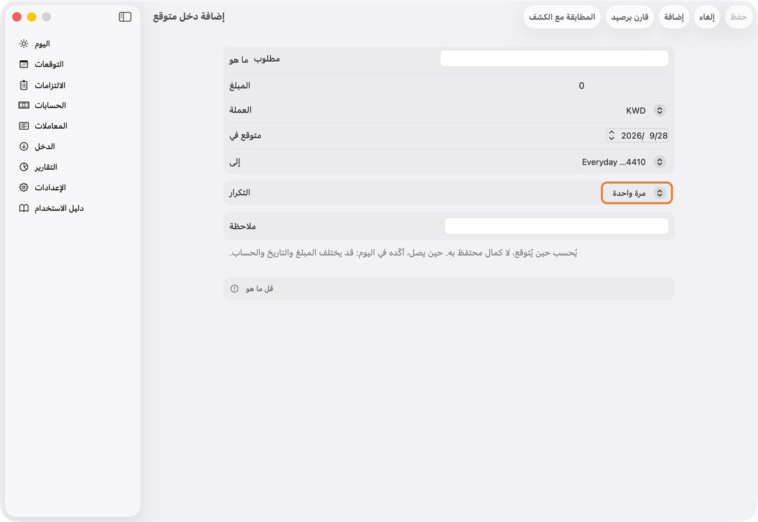Click the clipboard icon beside الالتزامات
Screen dimensions: 758x522
24,85
